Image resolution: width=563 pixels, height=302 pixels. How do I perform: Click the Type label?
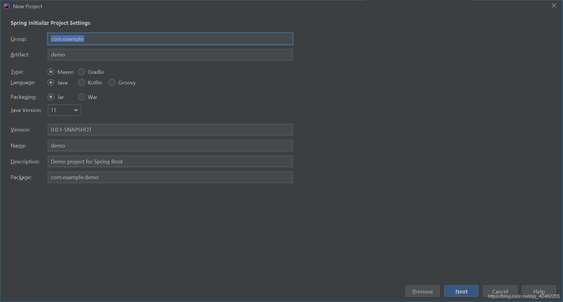pos(17,72)
